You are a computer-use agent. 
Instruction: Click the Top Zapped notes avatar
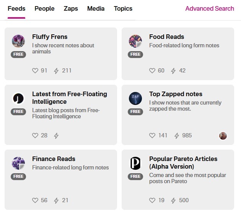[135, 98]
